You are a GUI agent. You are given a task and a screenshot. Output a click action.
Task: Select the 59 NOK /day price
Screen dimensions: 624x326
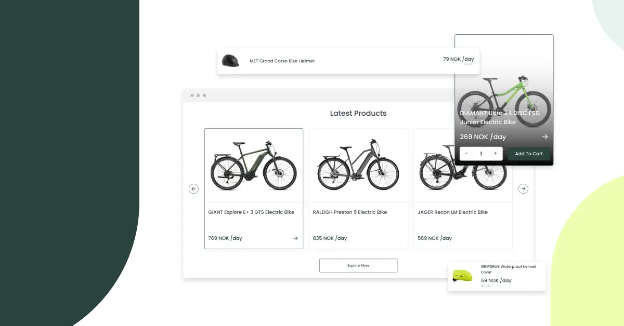click(496, 280)
